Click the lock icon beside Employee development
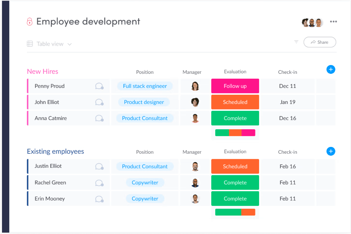Screen dimensions: 351x234 [29, 22]
